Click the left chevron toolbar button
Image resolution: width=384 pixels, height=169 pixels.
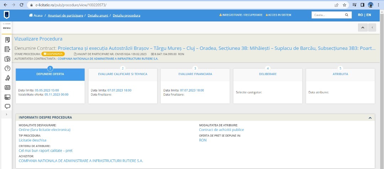pos(372,27)
